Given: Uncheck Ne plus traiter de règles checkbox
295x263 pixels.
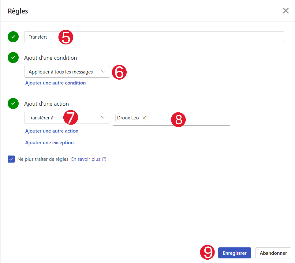Looking at the screenshot, I should point(11,159).
